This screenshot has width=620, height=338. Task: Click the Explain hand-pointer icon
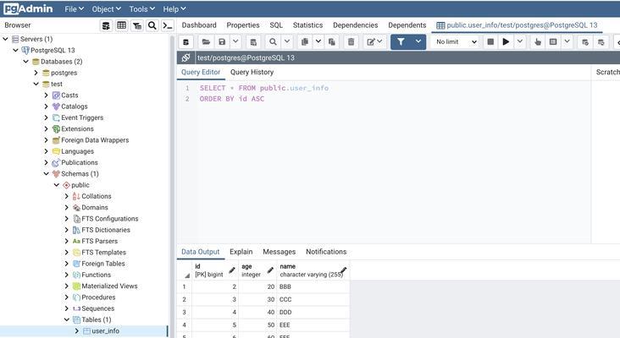537,41
